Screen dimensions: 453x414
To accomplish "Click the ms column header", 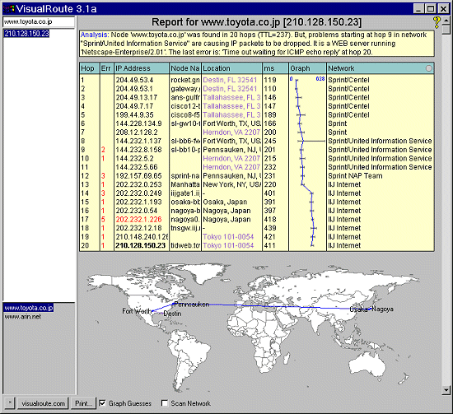I will (275, 68).
